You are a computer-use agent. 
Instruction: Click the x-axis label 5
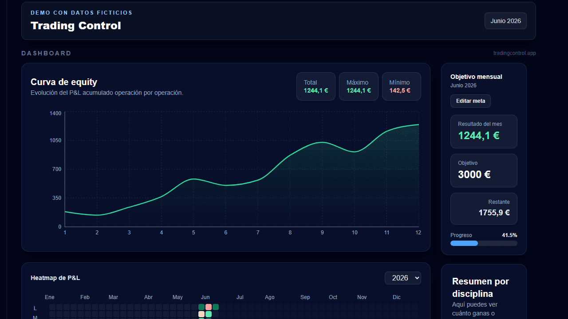tap(193, 233)
